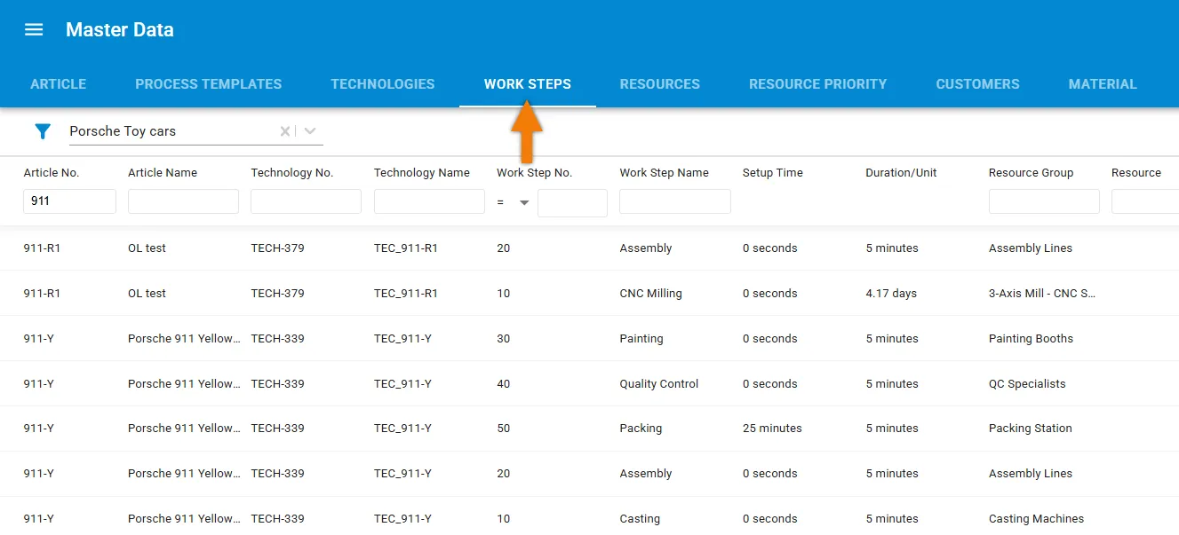Click the Work Step No. value input
The height and width of the screenshot is (535, 1179).
tap(572, 202)
